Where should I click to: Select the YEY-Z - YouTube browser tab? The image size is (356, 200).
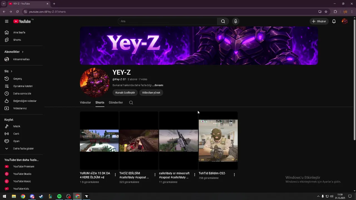29,4
